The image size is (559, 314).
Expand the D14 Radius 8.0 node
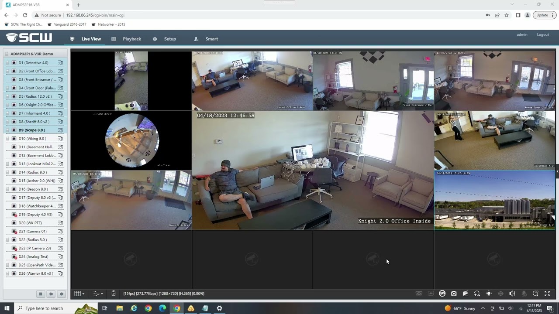(x=7, y=172)
